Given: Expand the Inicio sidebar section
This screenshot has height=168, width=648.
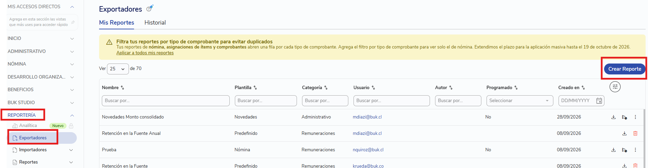Looking at the screenshot, I should pyautogui.click(x=72, y=39).
